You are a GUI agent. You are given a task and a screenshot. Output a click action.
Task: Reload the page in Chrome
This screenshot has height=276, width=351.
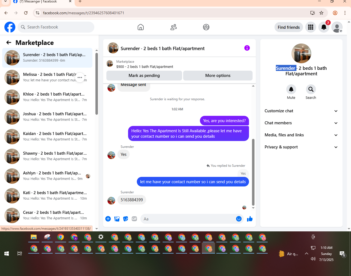pos(26,13)
